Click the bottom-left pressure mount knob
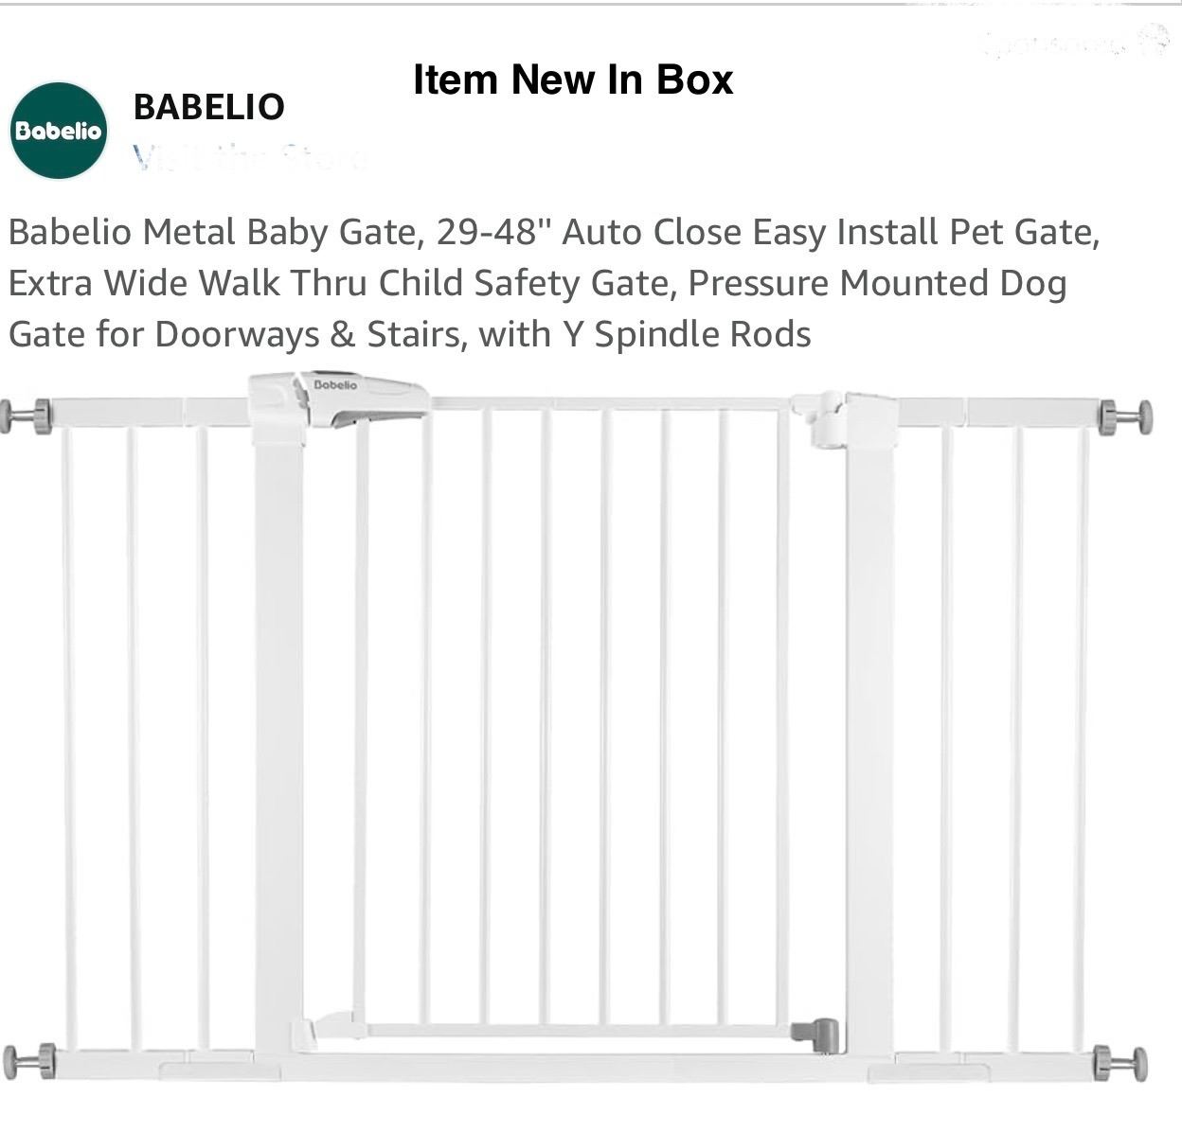Viewport: 1182px width, 1133px height. point(28,1062)
